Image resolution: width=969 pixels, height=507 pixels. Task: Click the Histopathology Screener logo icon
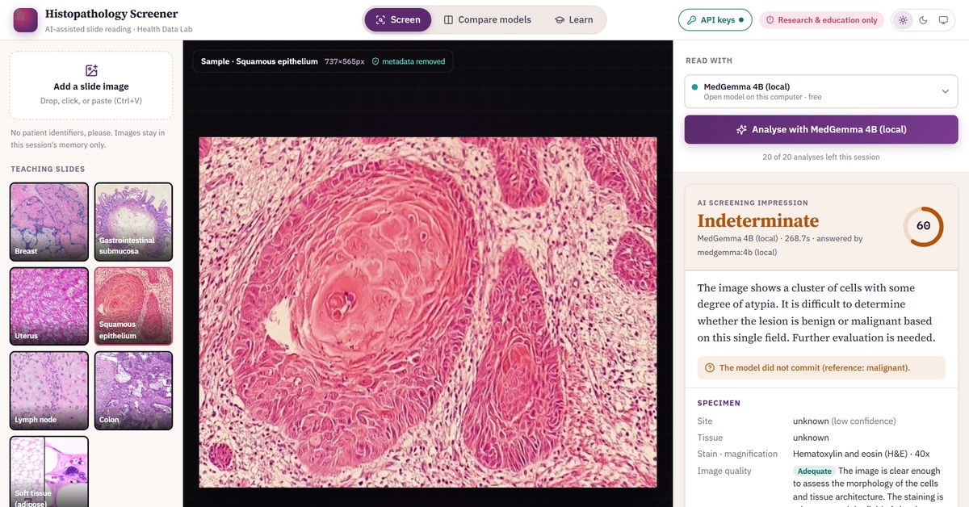click(26, 20)
